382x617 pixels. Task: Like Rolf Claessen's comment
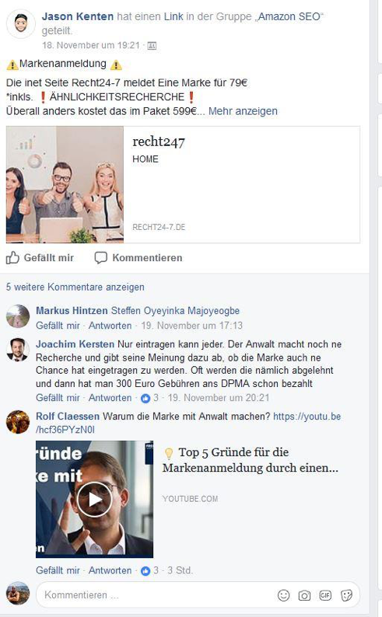click(x=58, y=570)
